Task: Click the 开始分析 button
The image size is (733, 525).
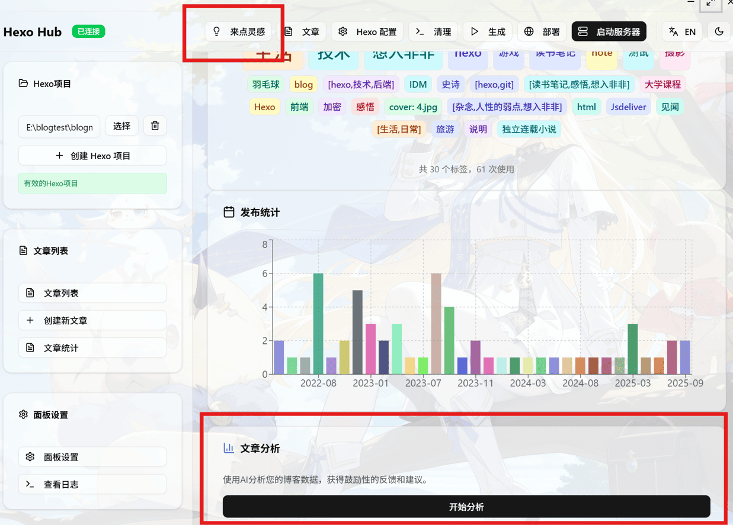Action: tap(466, 507)
